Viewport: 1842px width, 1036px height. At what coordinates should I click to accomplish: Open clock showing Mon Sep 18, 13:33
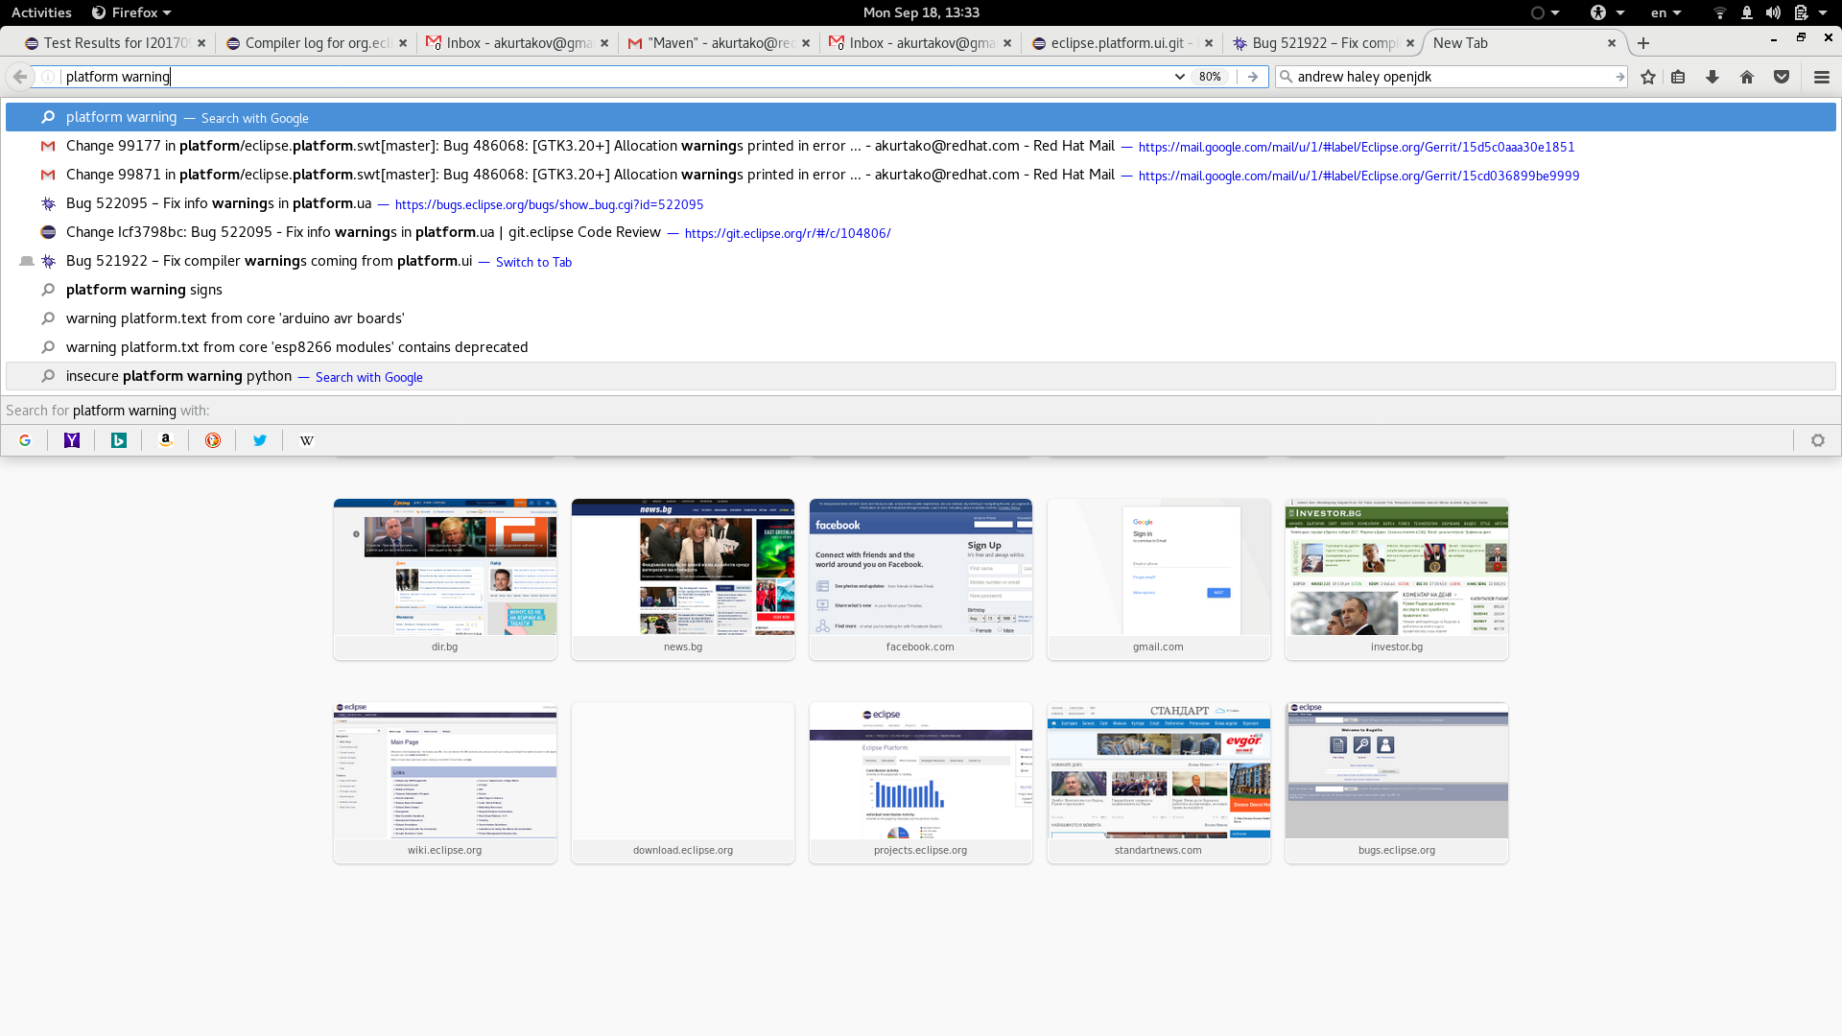tap(921, 12)
